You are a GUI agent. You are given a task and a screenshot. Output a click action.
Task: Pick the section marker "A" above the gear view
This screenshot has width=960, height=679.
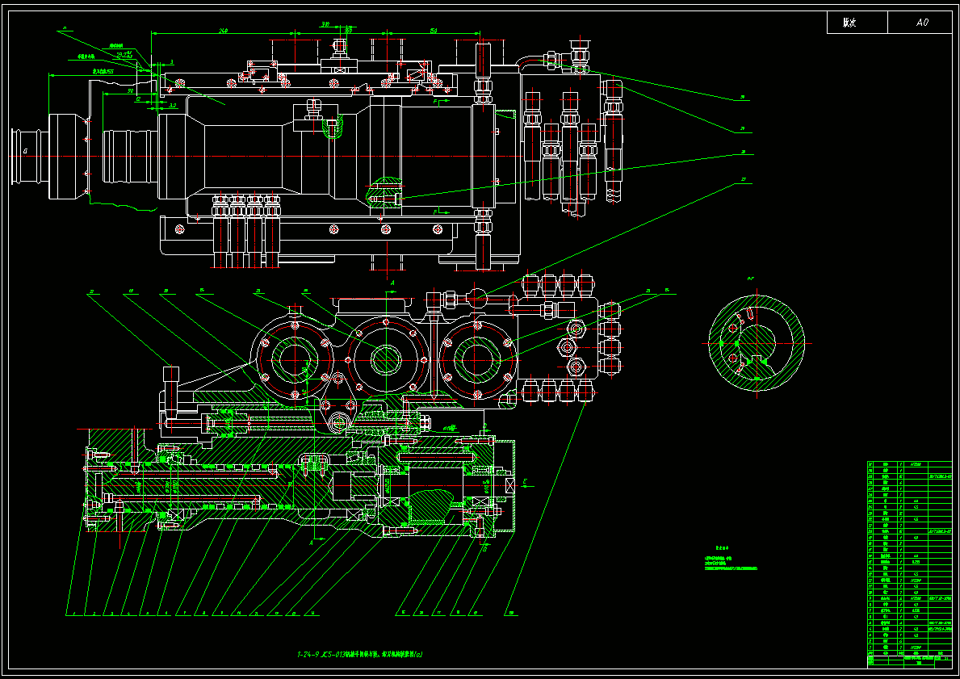(x=392, y=283)
